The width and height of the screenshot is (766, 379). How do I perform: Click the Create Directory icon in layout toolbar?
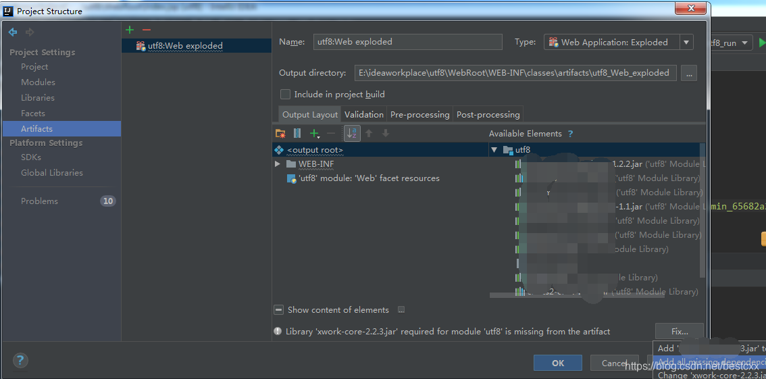(x=280, y=133)
